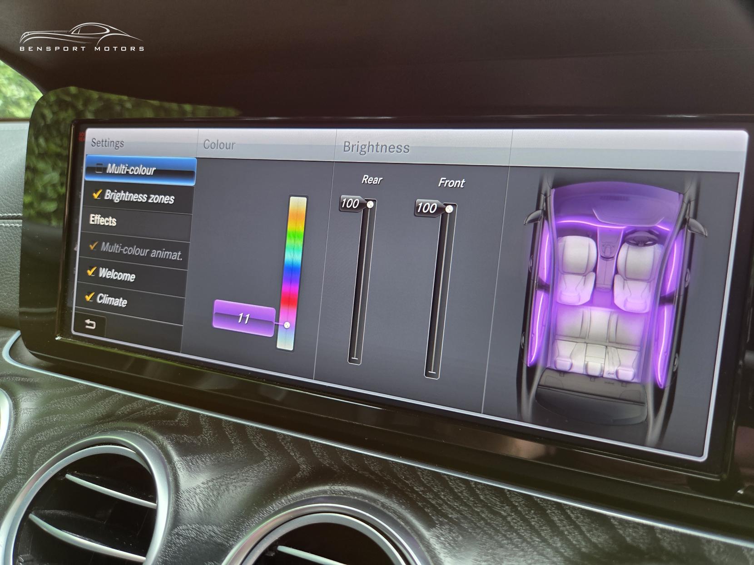Disable the Climate effect checkbox
This screenshot has height=565, width=754.
pos(89,297)
